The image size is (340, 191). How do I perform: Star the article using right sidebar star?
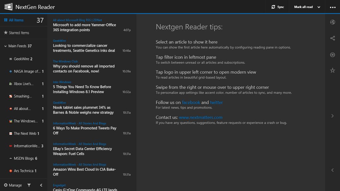coord(332,70)
